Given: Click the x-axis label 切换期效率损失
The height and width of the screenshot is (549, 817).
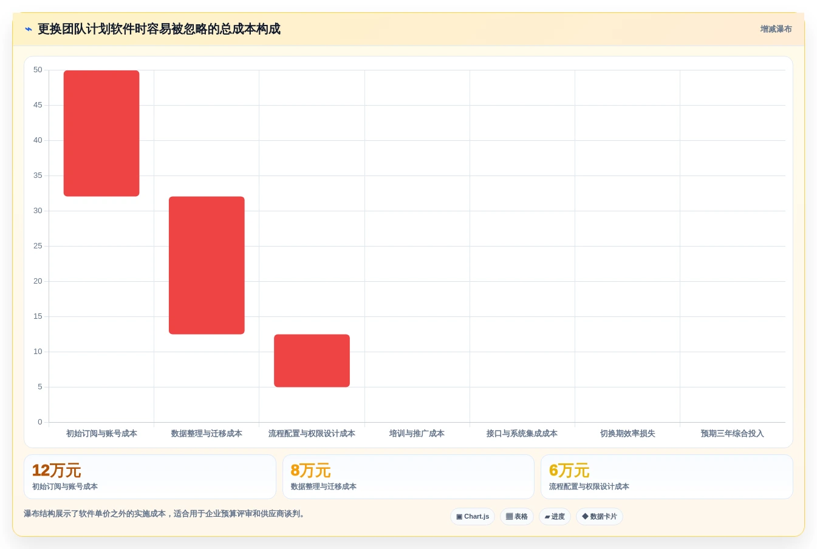Looking at the screenshot, I should click(x=627, y=434).
